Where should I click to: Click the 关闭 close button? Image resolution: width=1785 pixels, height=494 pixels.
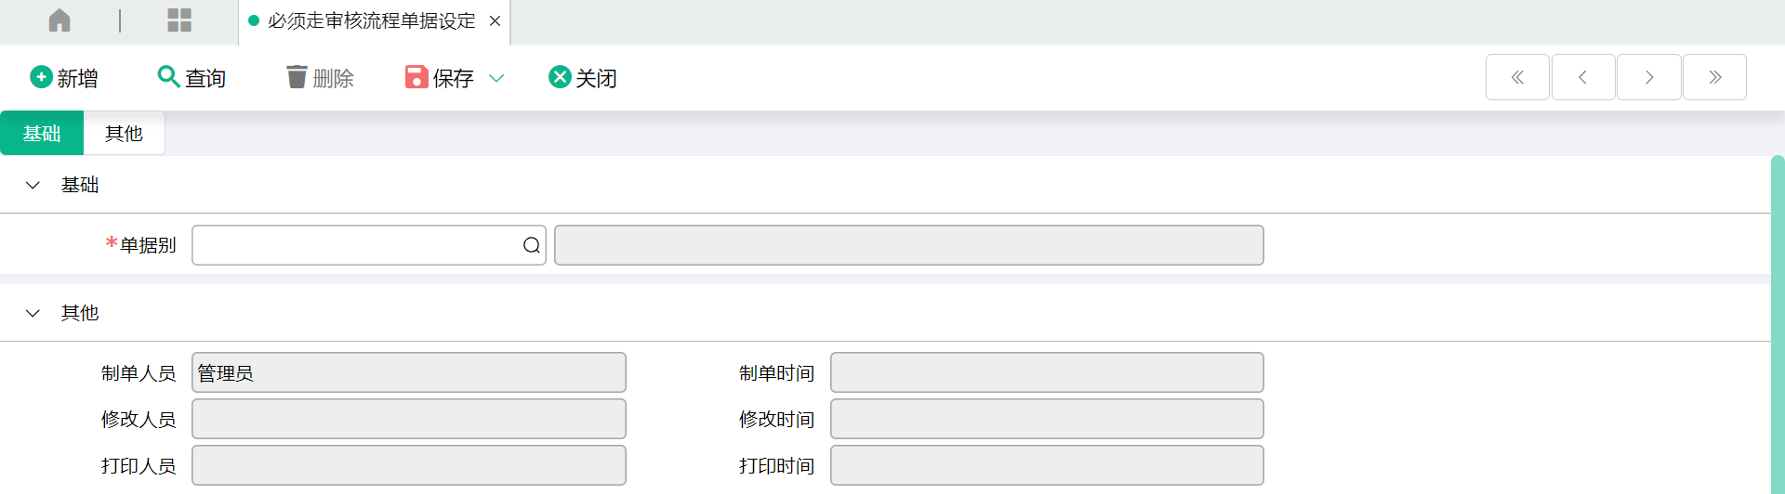(583, 78)
